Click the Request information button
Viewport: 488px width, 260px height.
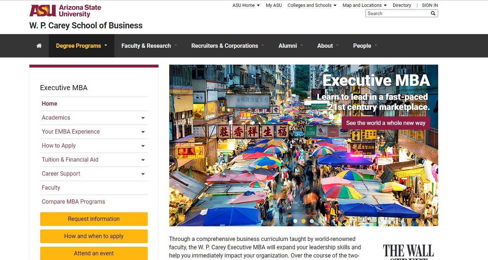pos(94,219)
